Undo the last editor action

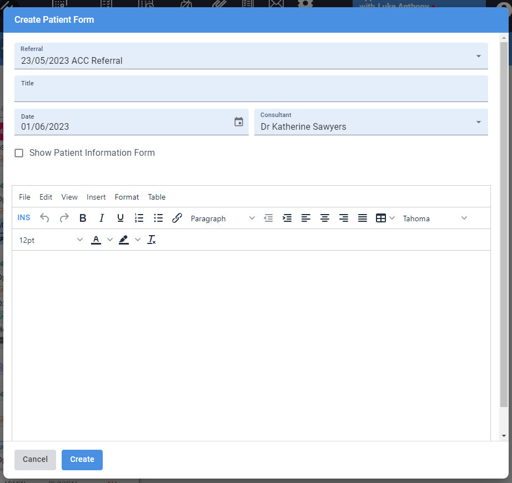pos(45,218)
